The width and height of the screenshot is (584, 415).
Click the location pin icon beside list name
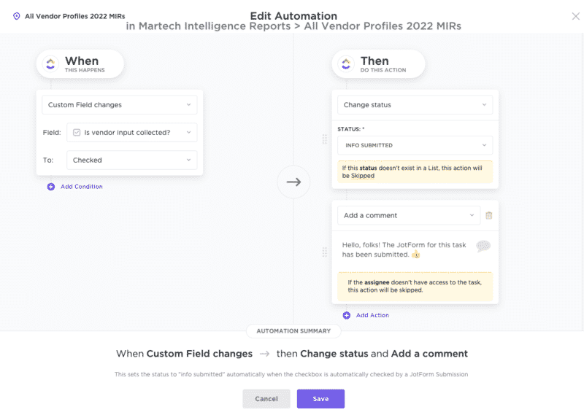[x=17, y=15]
